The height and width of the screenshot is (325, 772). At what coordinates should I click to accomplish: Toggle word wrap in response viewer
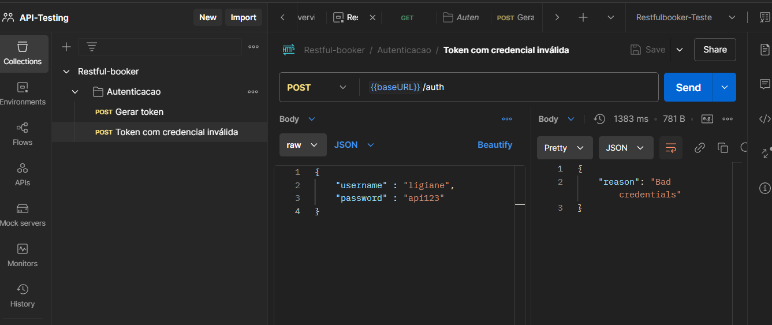point(670,148)
